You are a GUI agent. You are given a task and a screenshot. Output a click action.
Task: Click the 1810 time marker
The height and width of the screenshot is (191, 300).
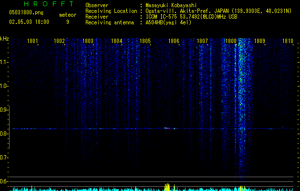click(288, 41)
